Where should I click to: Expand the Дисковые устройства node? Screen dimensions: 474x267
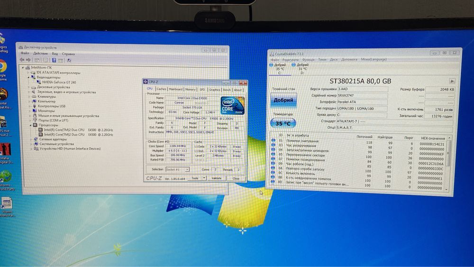29,87
